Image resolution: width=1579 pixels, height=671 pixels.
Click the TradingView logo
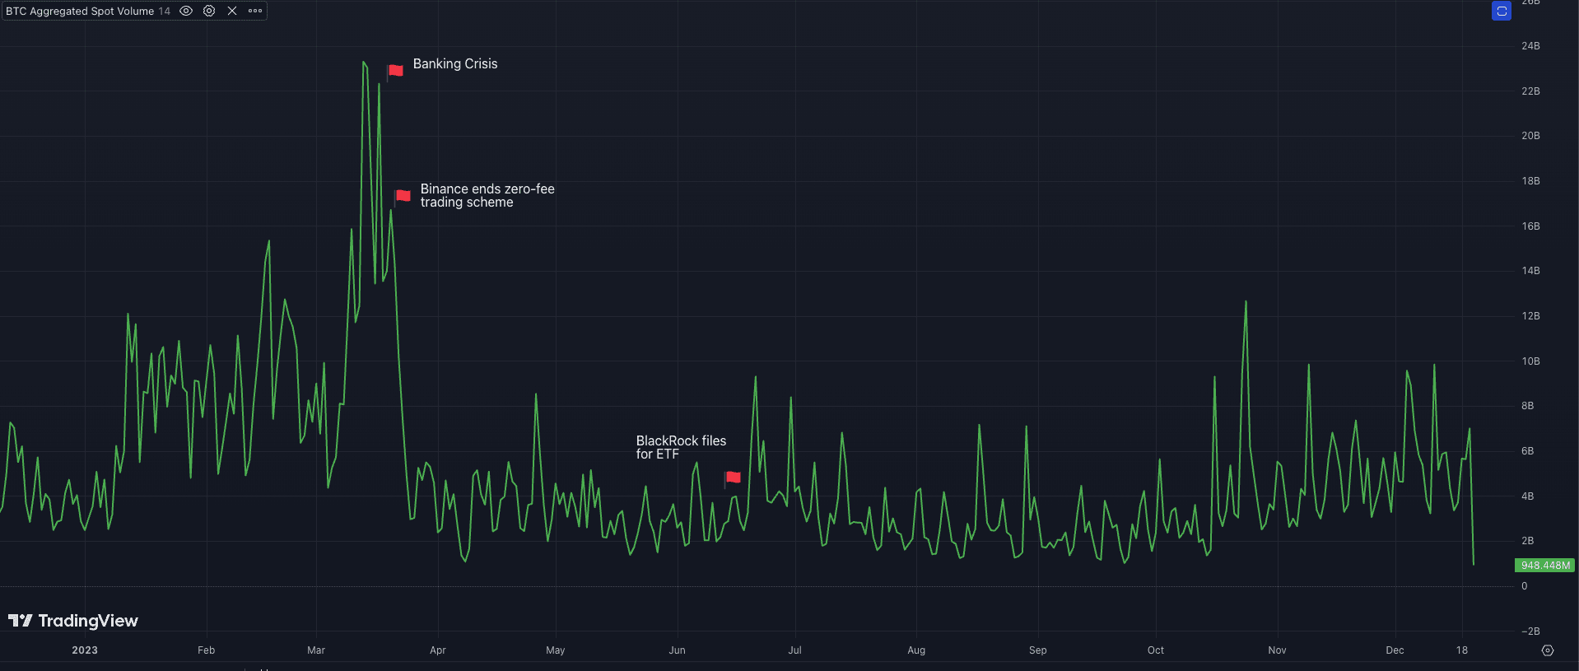point(73,621)
